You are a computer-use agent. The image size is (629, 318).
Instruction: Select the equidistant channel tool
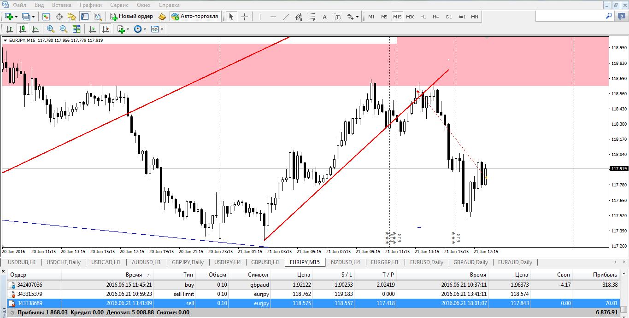[299, 17]
